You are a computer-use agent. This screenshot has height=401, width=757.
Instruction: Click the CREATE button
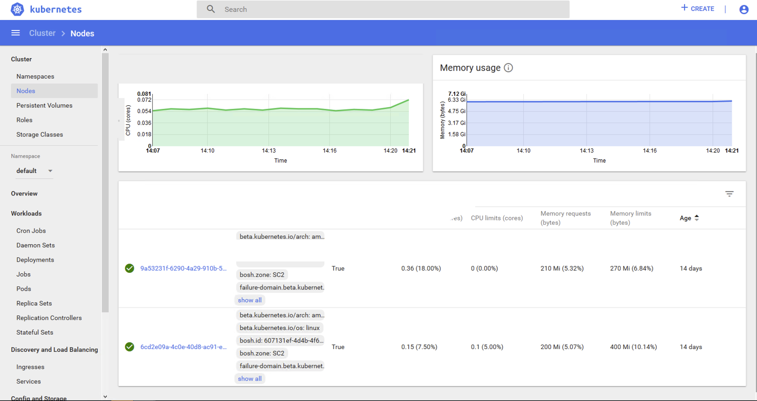[x=697, y=9]
